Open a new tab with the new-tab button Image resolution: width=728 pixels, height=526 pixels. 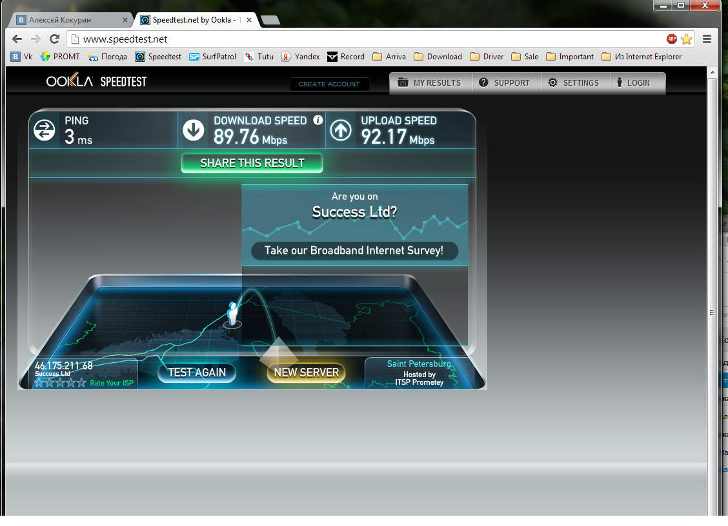(x=270, y=20)
